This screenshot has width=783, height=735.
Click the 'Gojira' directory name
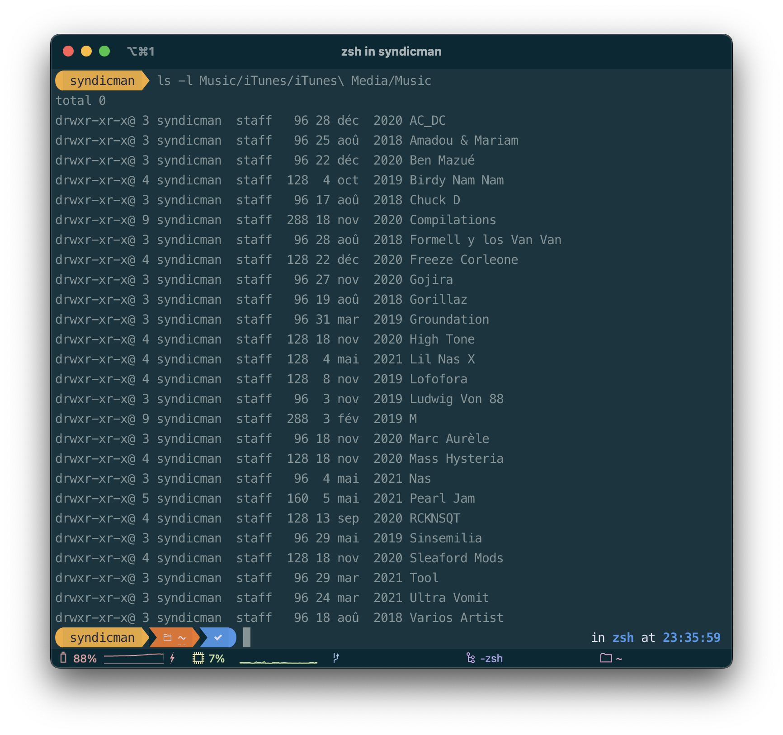431,279
